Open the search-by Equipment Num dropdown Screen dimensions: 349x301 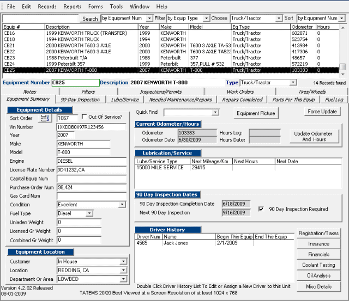pos(149,18)
